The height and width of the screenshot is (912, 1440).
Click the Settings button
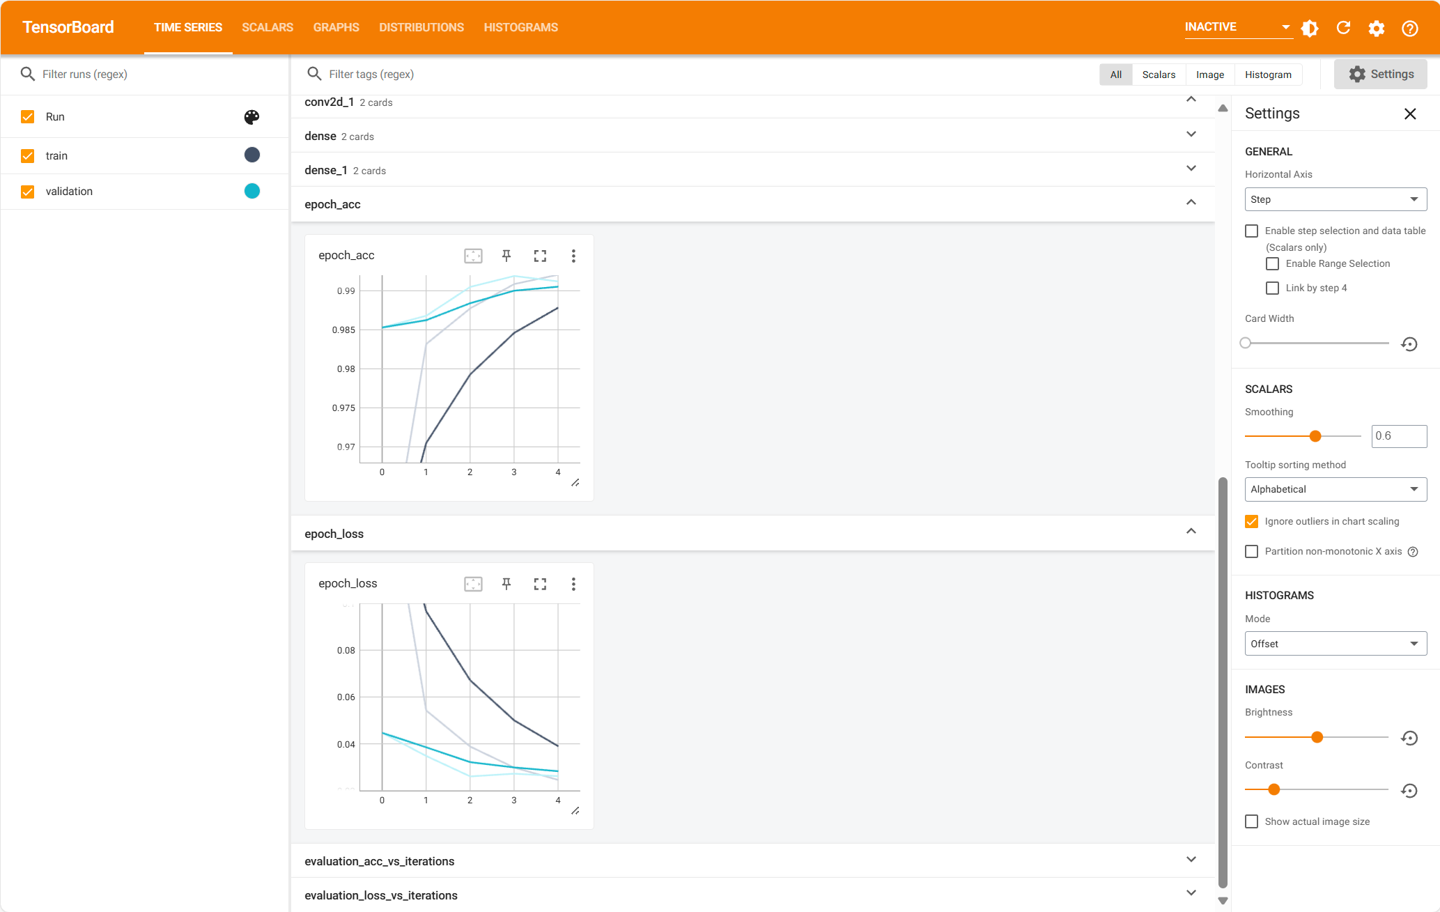1380,74
